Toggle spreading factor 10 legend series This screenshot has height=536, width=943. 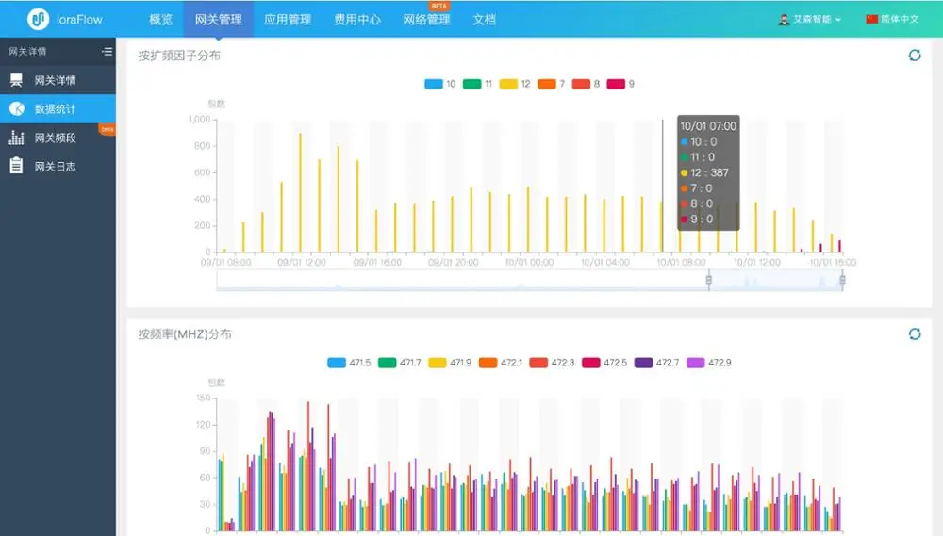click(x=440, y=84)
